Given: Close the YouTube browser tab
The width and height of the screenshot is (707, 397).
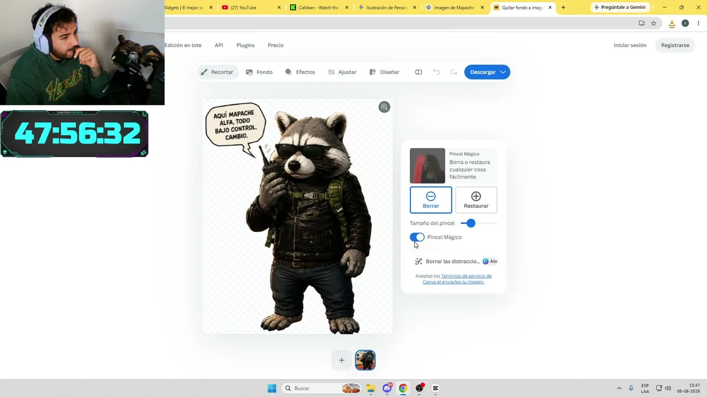Looking at the screenshot, I should click(x=279, y=8).
